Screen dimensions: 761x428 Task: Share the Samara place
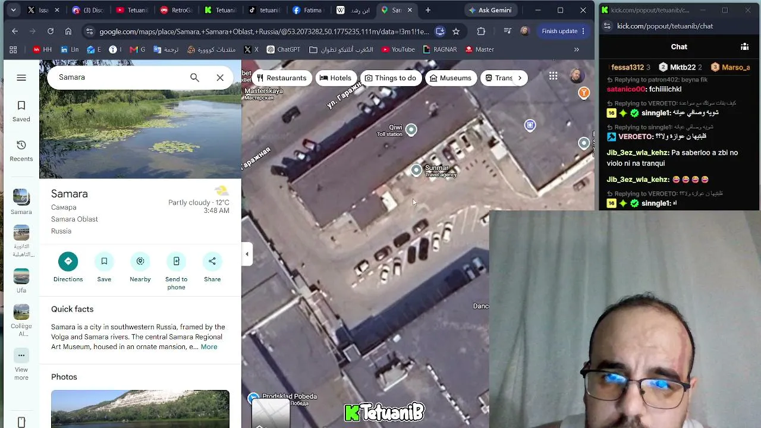click(212, 267)
